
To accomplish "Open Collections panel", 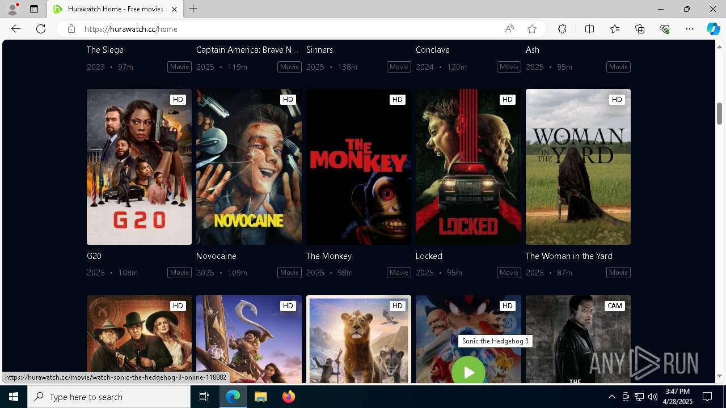I will coord(640,29).
